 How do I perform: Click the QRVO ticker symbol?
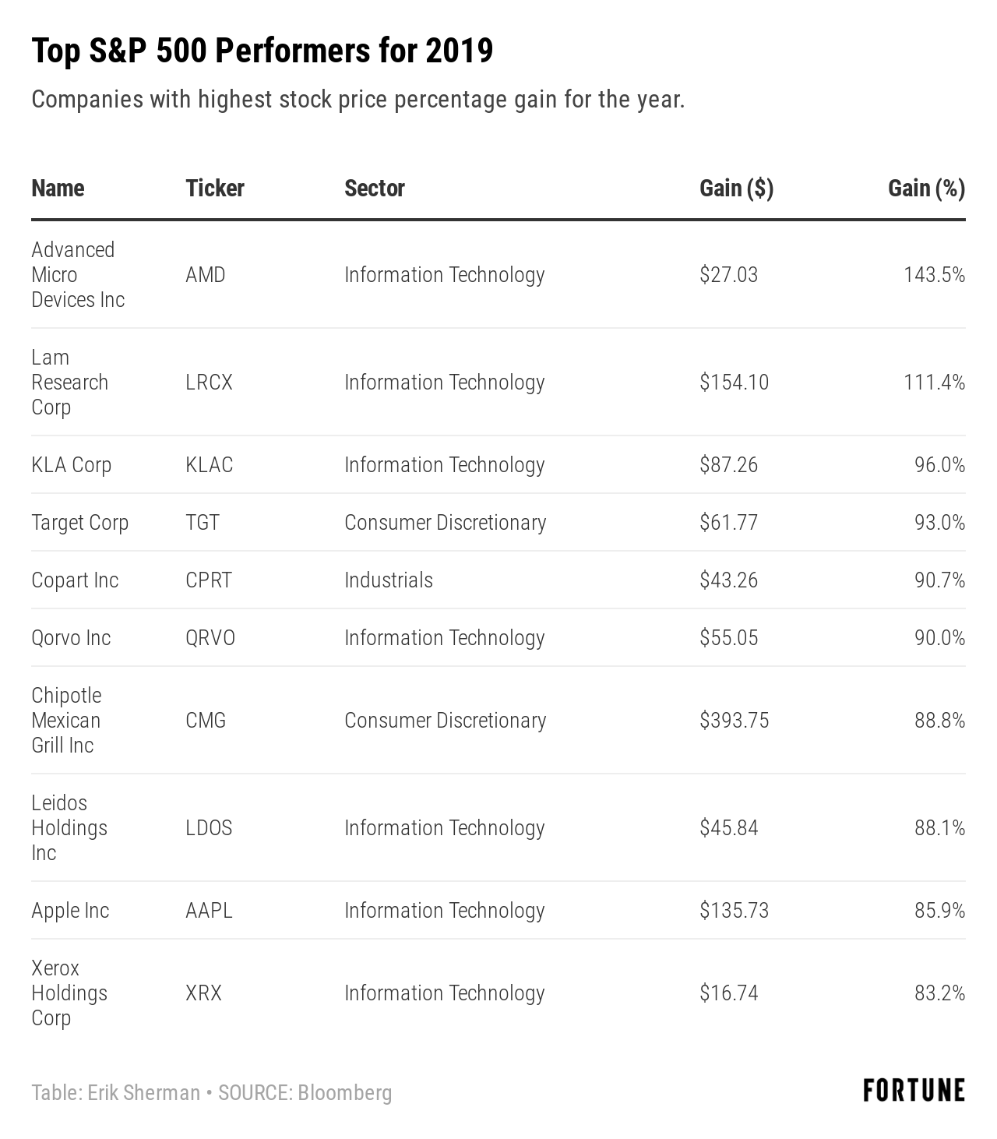(x=210, y=638)
